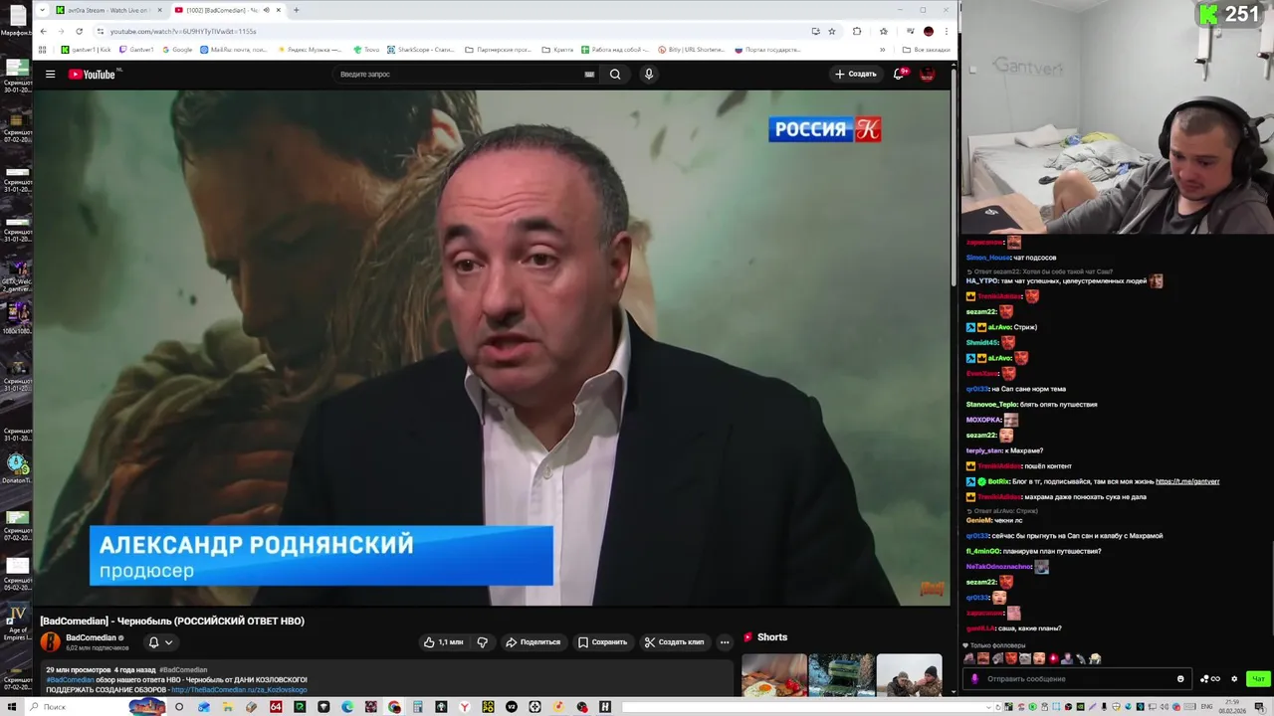Mute the playing YouTube tab audio icon

266,10
